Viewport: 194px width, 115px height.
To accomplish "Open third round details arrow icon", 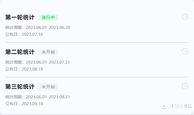I will [185, 86].
